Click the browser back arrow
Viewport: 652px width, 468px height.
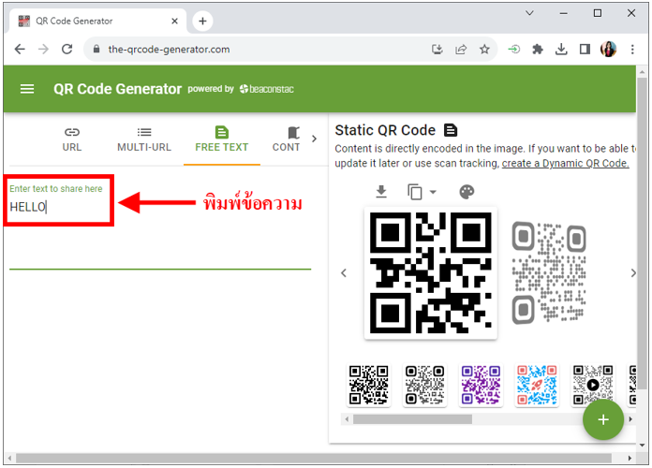click(x=20, y=50)
